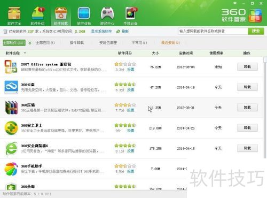Click the 2013-08-04 install date cell
This screenshot has height=198, width=267.
click(186, 67)
